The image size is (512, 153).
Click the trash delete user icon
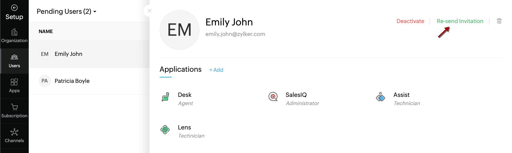pyautogui.click(x=499, y=21)
